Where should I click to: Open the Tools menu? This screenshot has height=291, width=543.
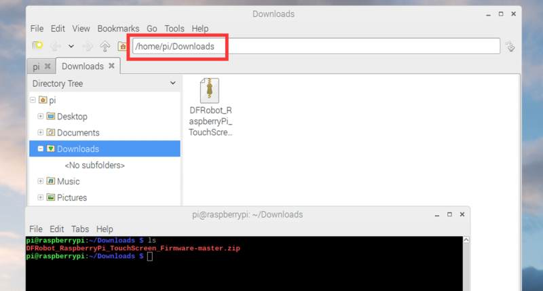174,28
